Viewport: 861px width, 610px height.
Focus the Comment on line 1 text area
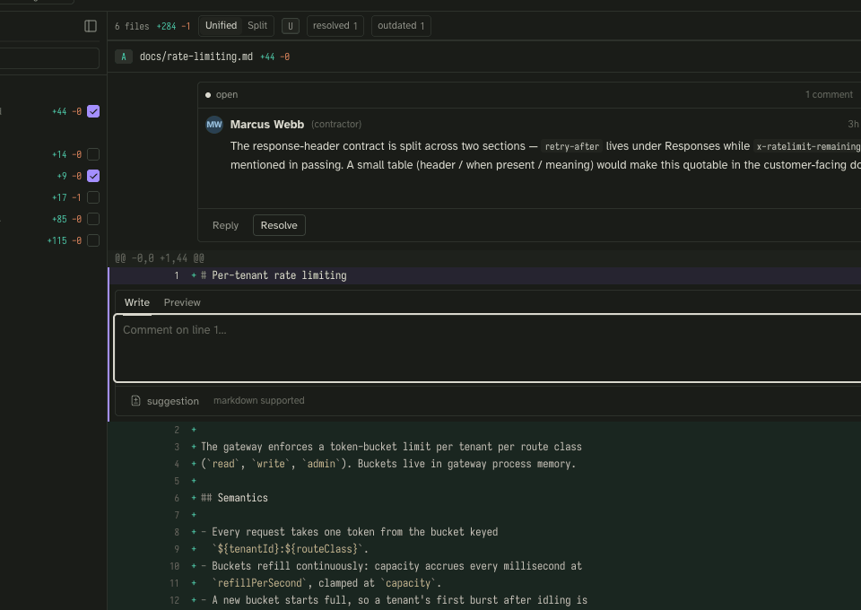click(x=488, y=348)
